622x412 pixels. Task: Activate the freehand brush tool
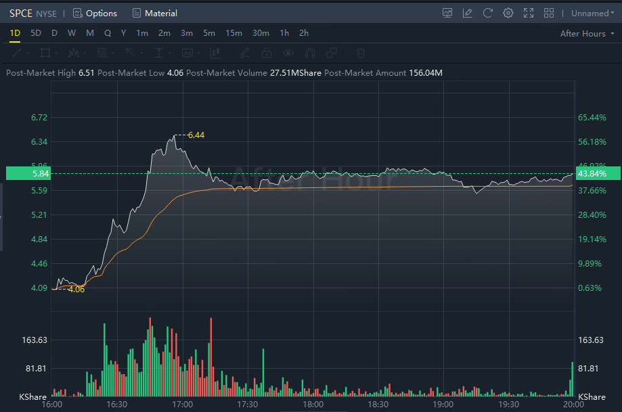pyautogui.click(x=245, y=53)
